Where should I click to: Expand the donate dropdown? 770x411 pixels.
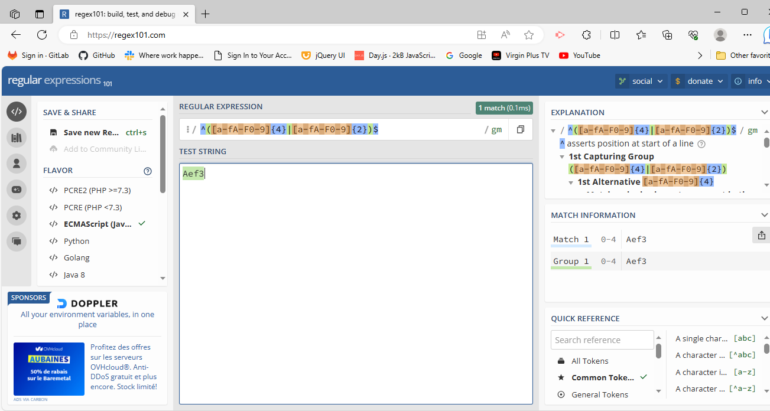[699, 81]
